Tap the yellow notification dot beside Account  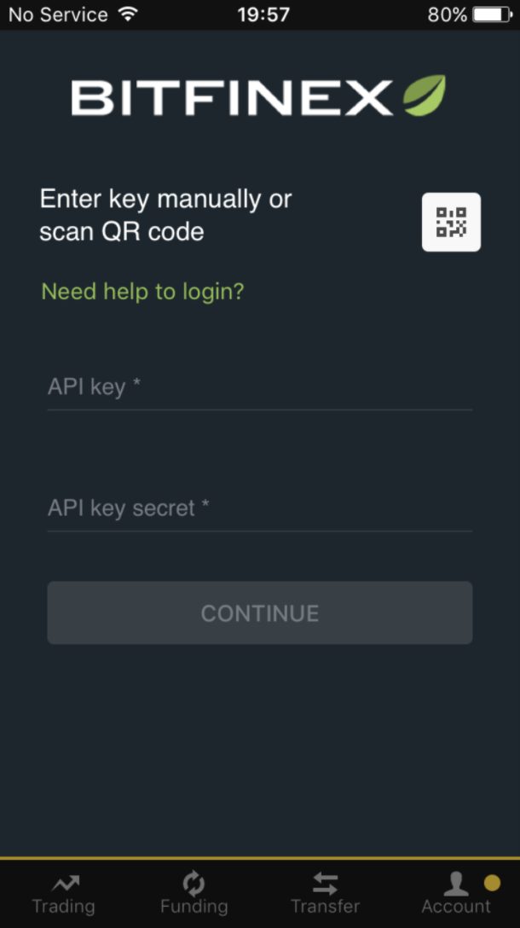tap(492, 883)
